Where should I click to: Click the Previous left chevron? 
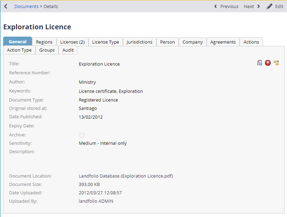(x=215, y=6)
